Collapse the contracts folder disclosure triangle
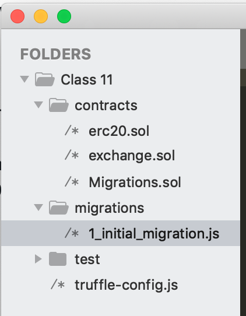The height and width of the screenshot is (316, 246). point(38,105)
